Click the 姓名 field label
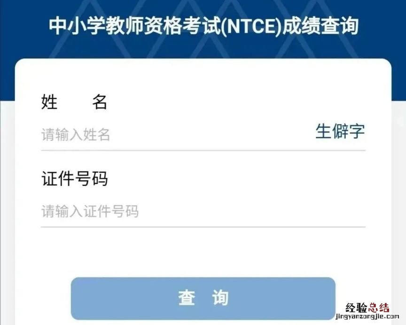 coord(74,102)
